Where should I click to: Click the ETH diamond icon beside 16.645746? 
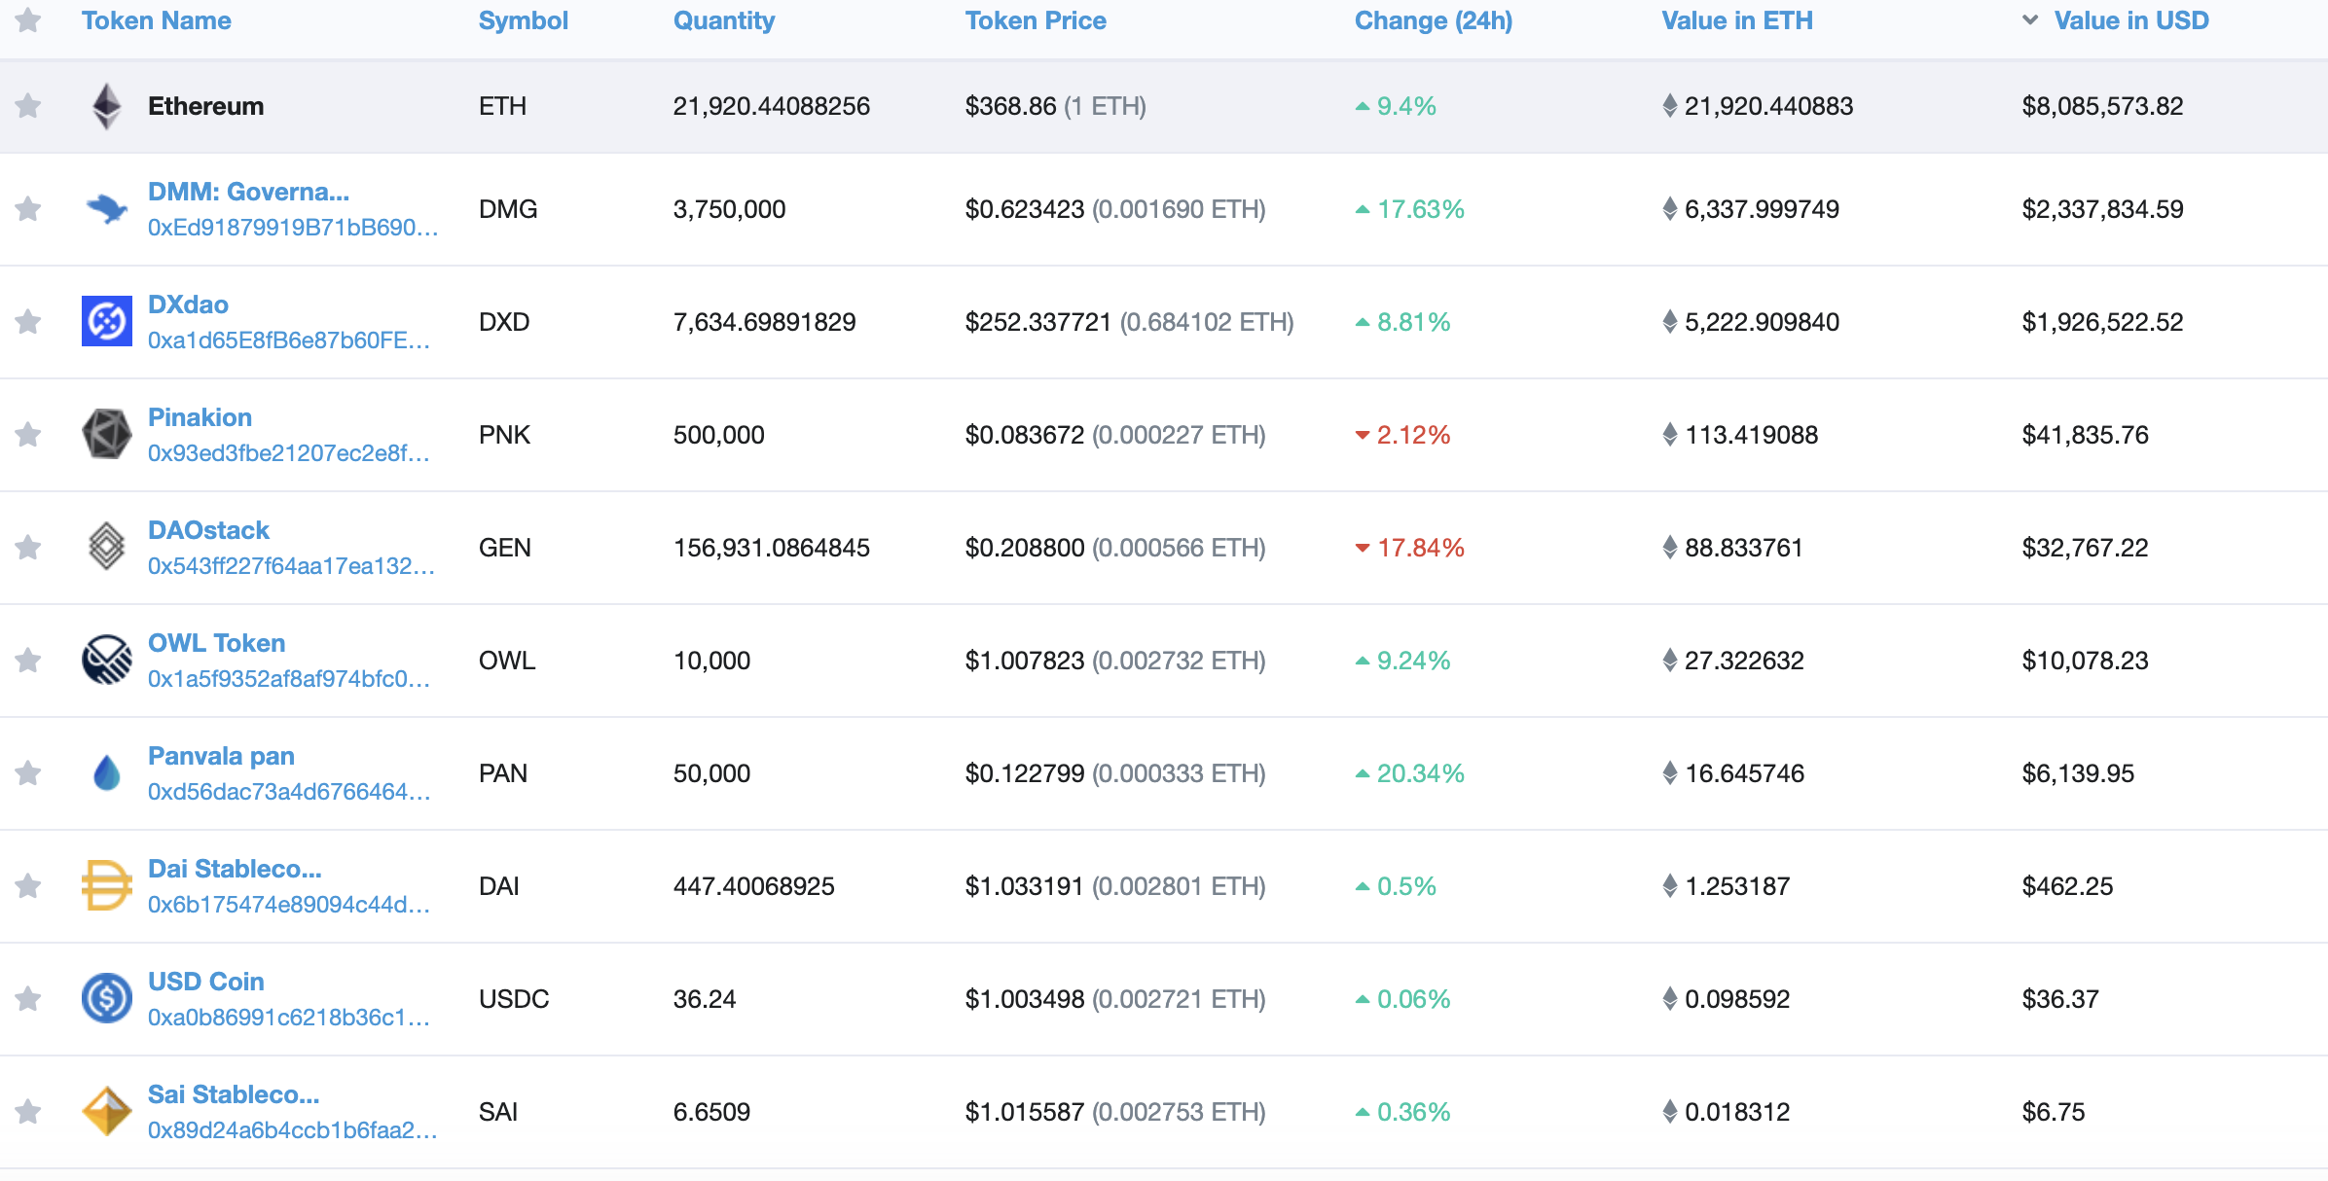[1670, 773]
